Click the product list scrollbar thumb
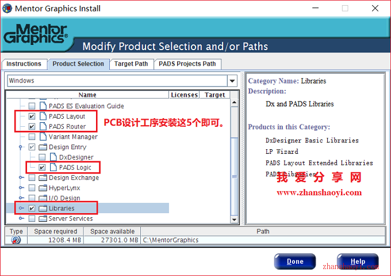 [x=235, y=176]
